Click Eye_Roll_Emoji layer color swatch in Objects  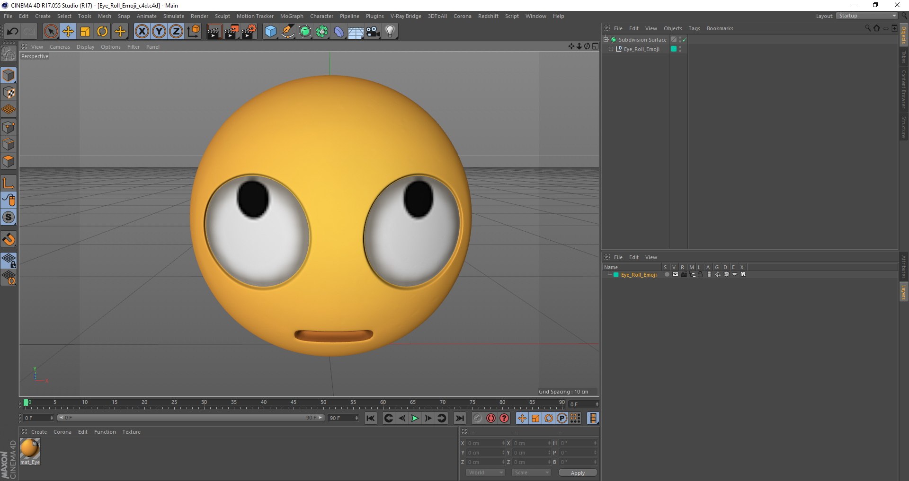pyautogui.click(x=674, y=49)
